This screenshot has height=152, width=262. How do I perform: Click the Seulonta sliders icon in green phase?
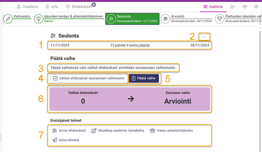pos(111,19)
